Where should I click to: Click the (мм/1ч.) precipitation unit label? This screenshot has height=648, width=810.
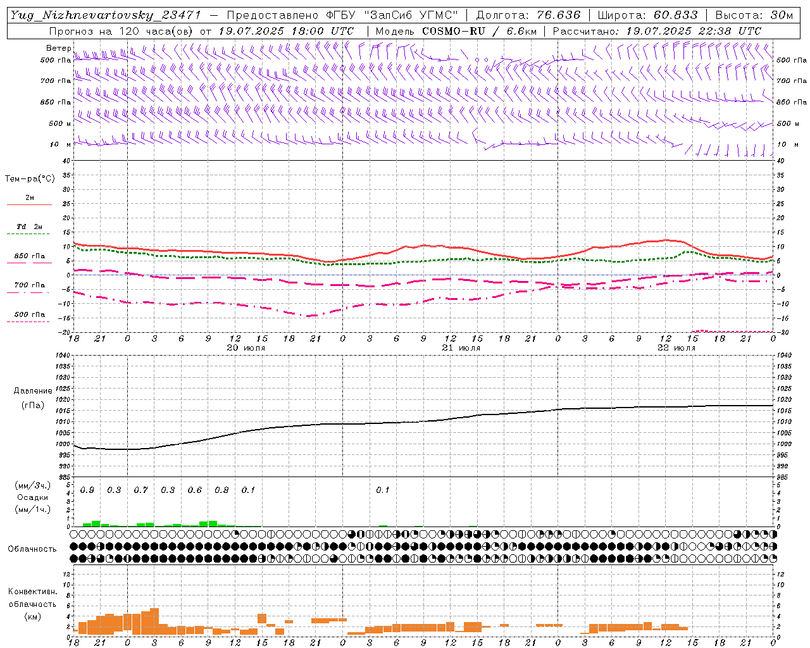[x=32, y=509]
